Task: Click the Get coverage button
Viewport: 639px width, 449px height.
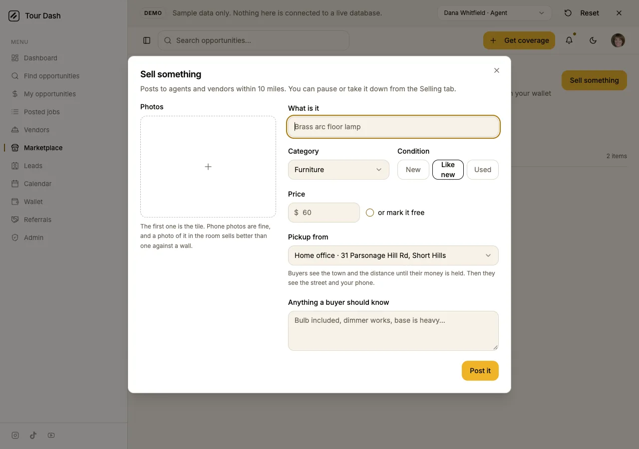Action: (x=519, y=40)
